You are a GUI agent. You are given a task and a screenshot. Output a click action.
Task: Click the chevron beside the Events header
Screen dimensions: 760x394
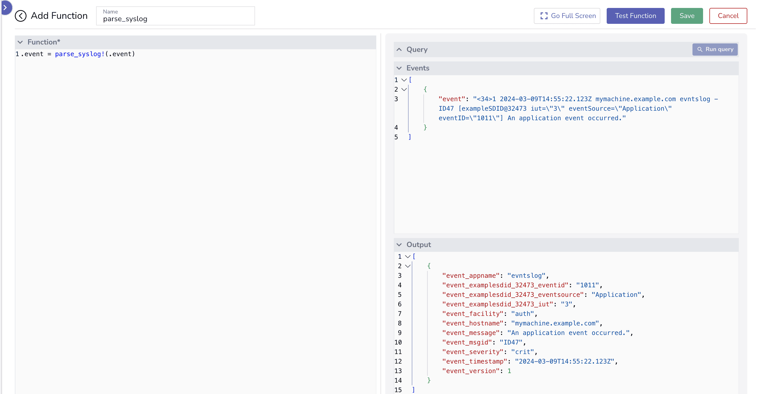[x=400, y=68]
